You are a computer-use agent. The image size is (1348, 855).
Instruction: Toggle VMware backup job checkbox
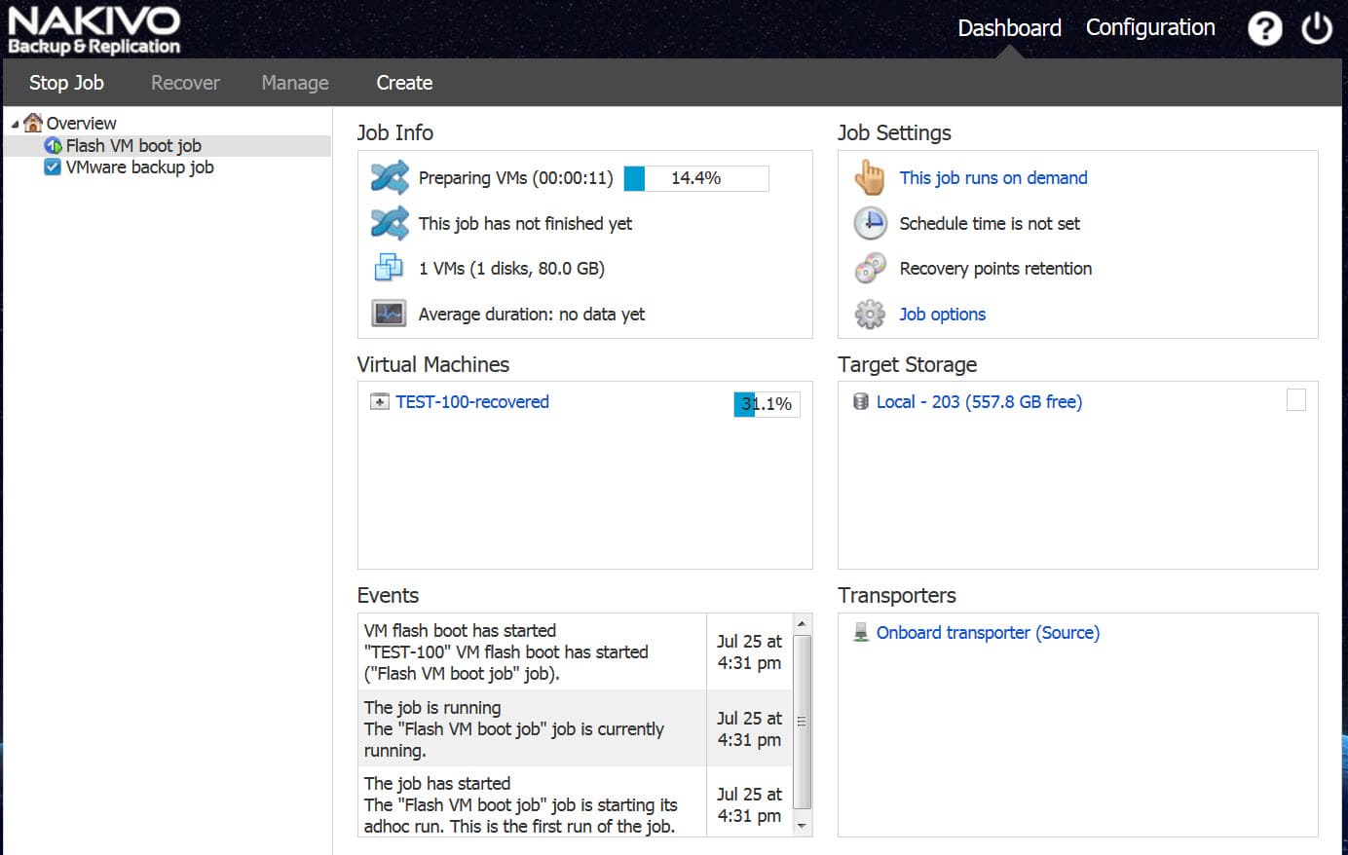[53, 167]
